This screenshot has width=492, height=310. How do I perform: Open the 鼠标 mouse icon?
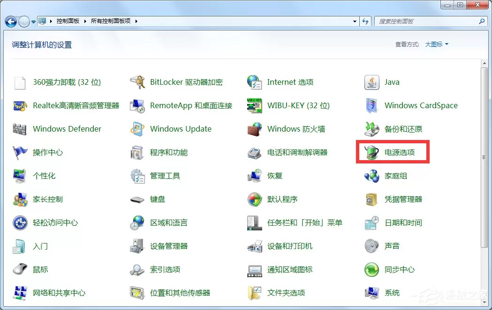[x=20, y=269]
